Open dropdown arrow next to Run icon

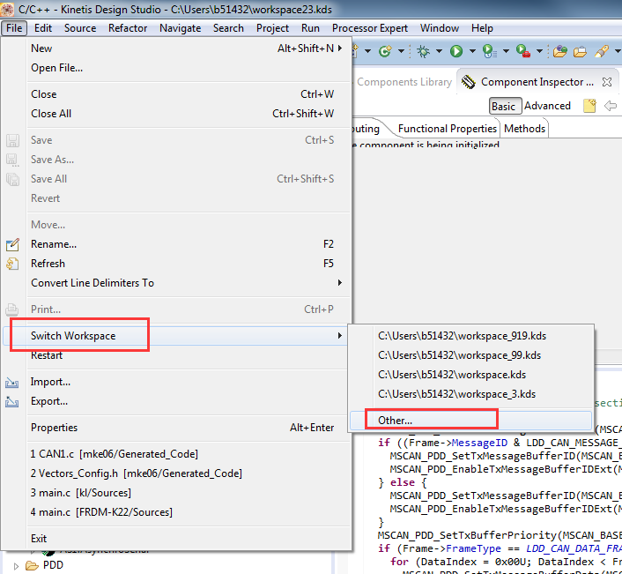(x=472, y=51)
